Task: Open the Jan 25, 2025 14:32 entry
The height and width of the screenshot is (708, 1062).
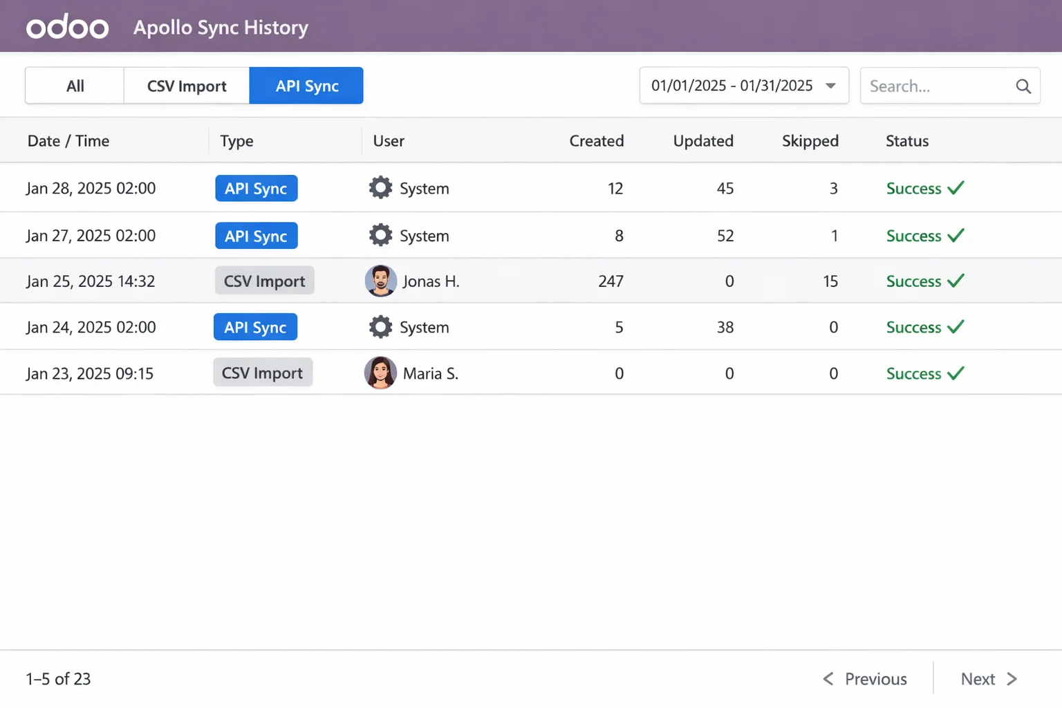Action: pos(531,281)
